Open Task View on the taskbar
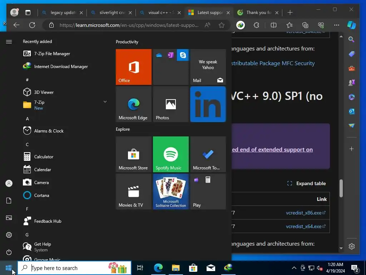Viewport: 366px width, 275px height. tap(140, 268)
